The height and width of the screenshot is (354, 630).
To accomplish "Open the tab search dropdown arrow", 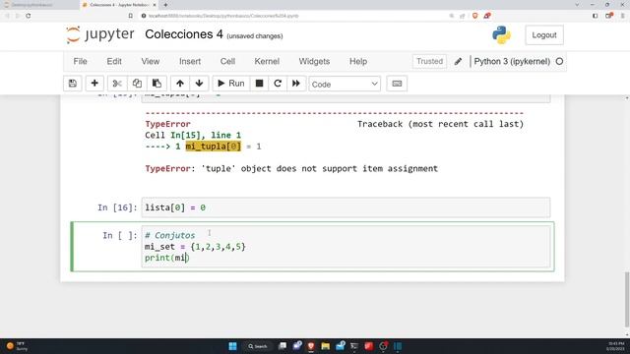I will click(577, 5).
